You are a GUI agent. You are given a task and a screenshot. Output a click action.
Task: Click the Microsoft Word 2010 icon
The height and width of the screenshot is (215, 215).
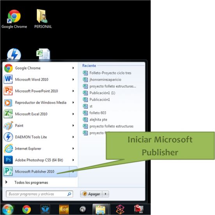click(x=8, y=79)
